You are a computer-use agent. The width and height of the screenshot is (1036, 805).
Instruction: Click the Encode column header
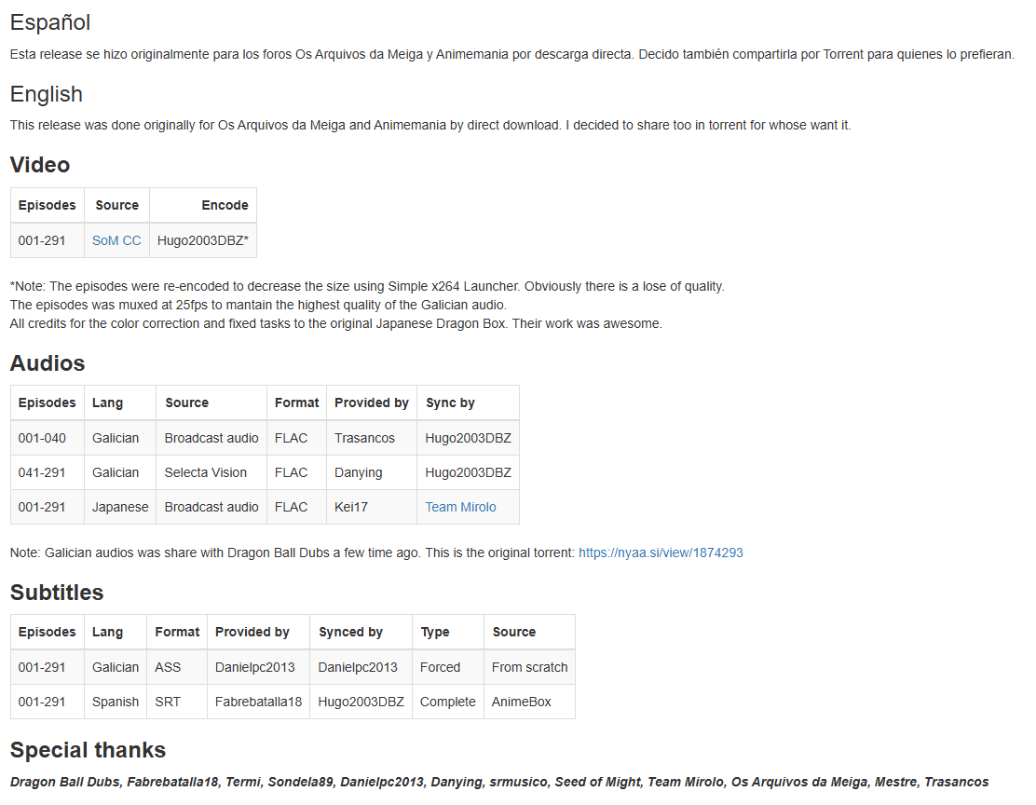click(x=203, y=206)
